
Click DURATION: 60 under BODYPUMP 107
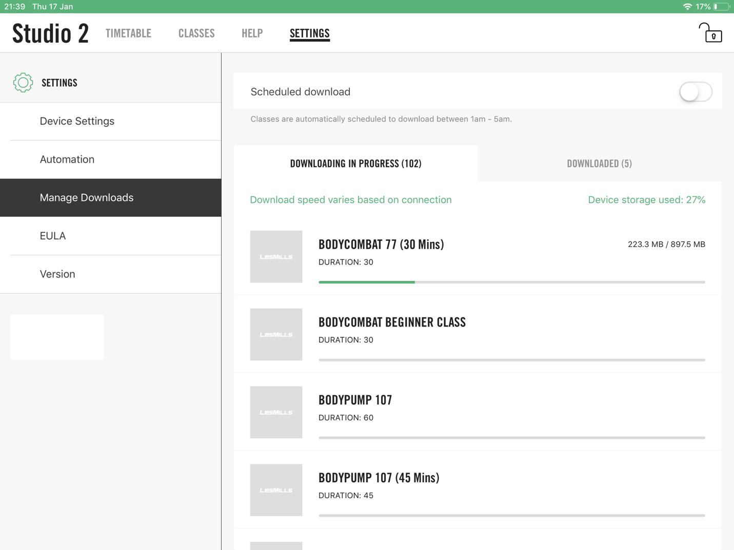(346, 418)
